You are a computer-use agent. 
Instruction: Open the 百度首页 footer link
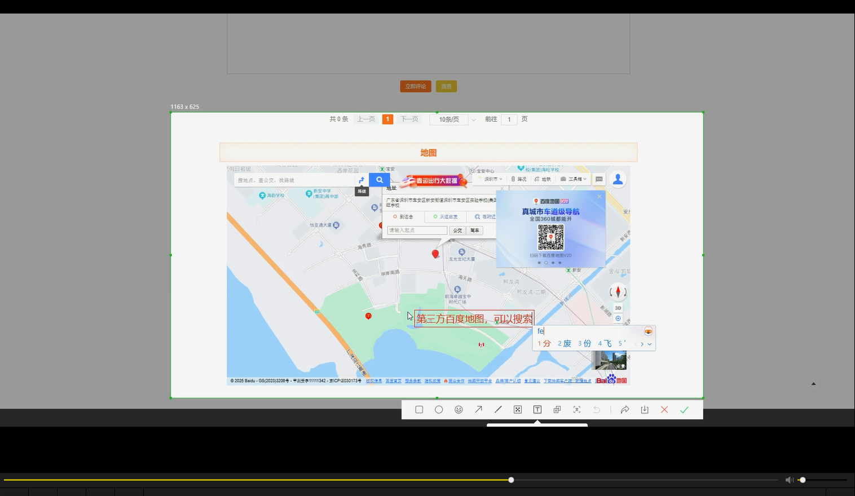(x=393, y=381)
